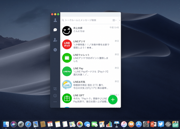
Task: Open PowerPoint in the Dock
Action: pos(153,124)
